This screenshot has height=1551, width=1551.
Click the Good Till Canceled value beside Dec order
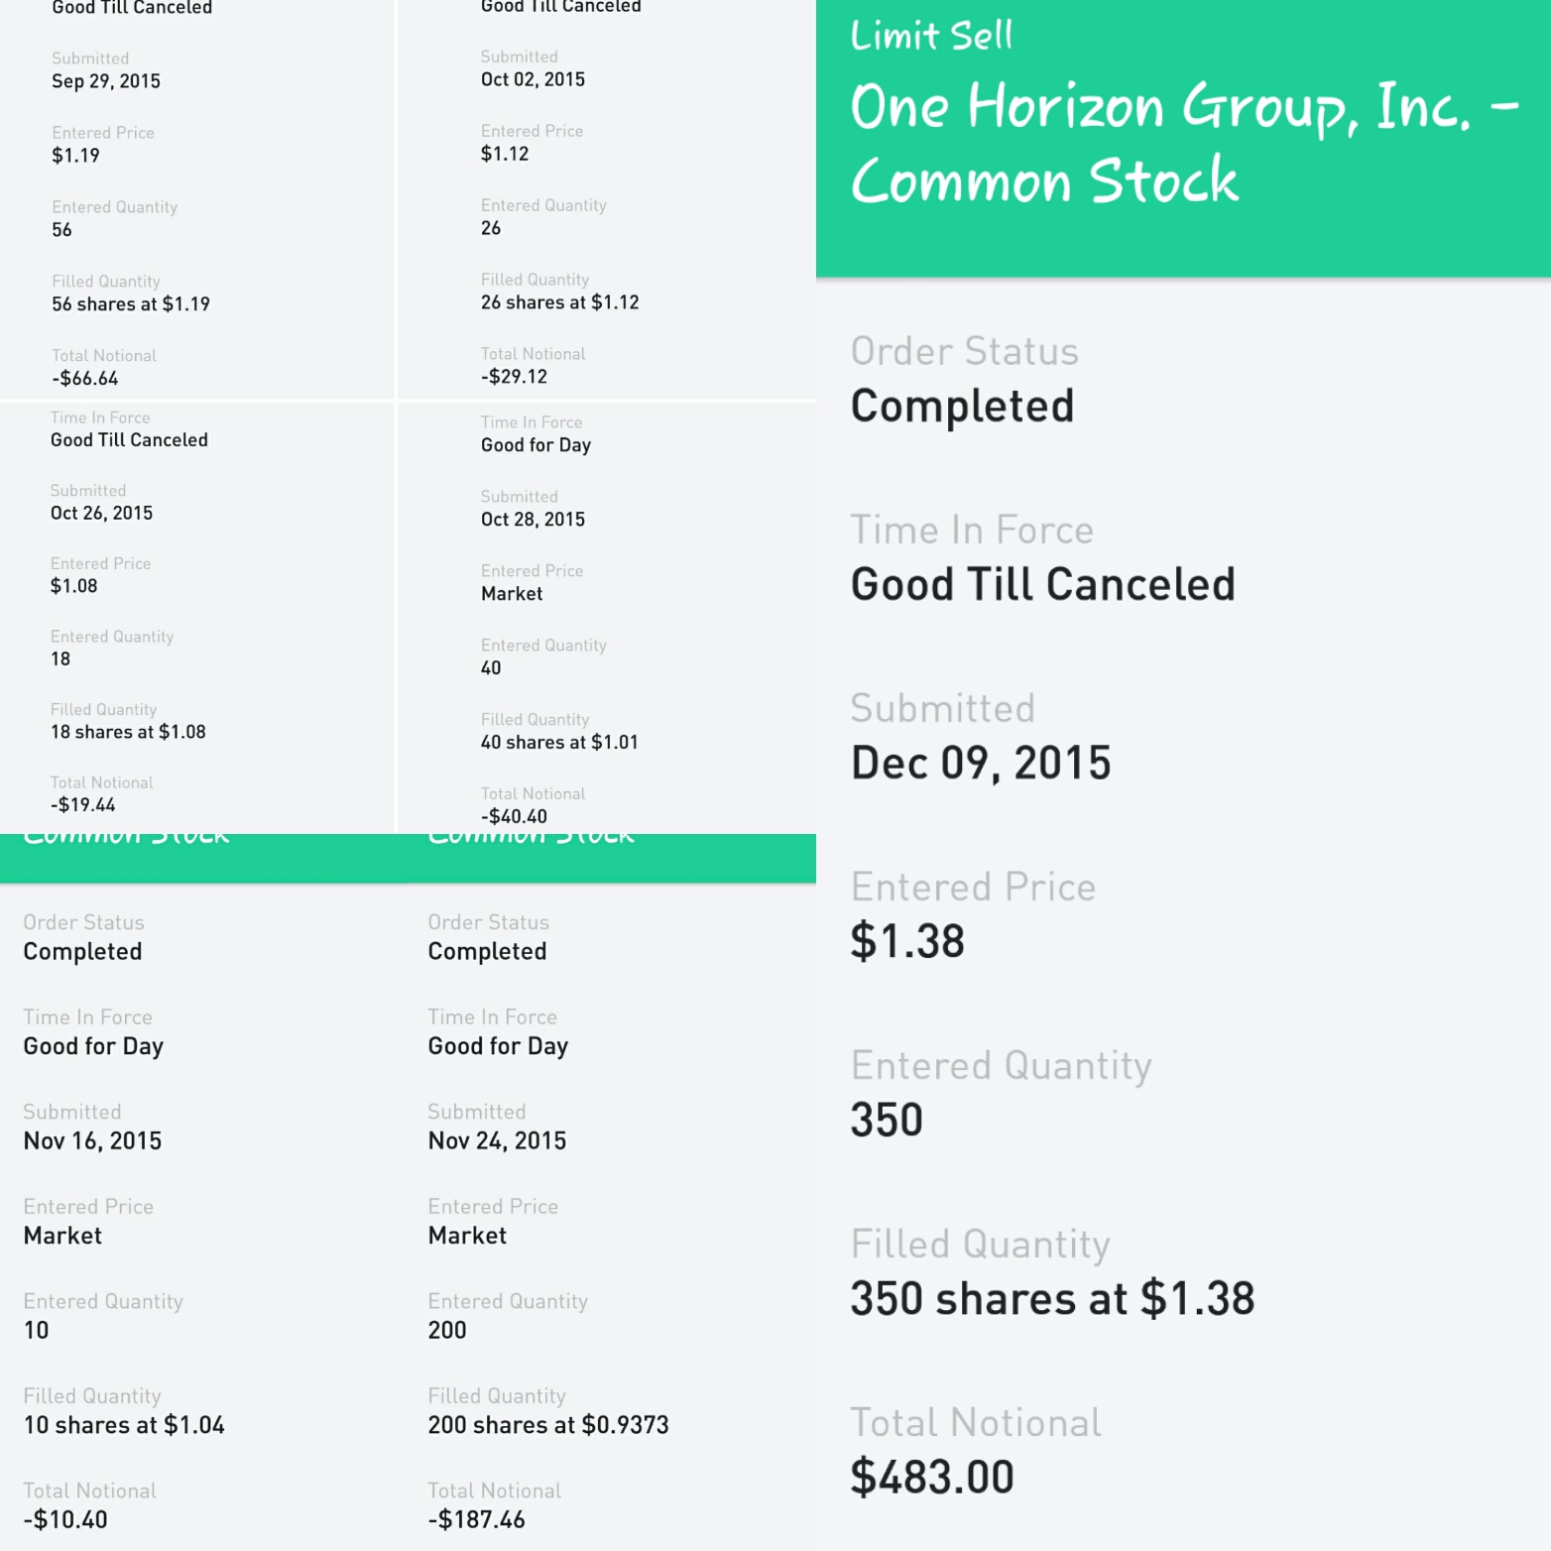click(1042, 584)
